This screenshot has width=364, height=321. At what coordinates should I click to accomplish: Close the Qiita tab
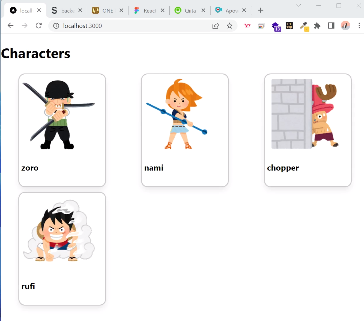203,10
